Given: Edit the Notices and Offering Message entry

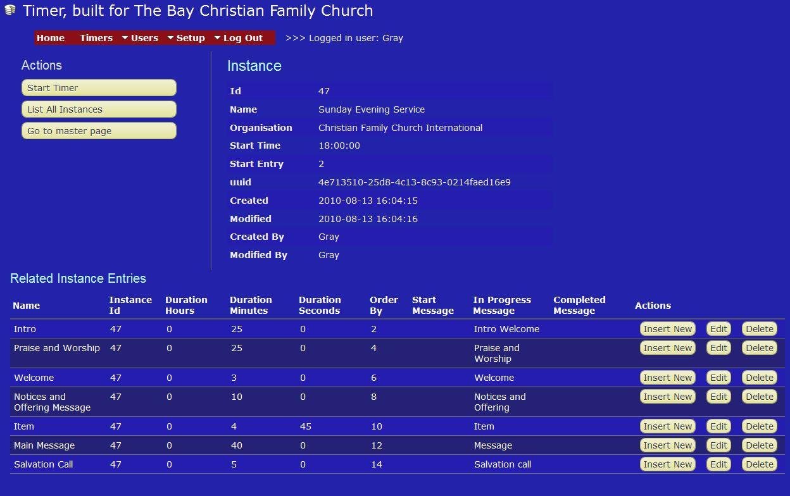Looking at the screenshot, I should click(x=718, y=397).
